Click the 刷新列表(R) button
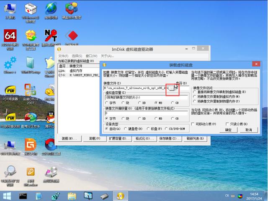The height and width of the screenshot is (201, 268). pos(195,139)
